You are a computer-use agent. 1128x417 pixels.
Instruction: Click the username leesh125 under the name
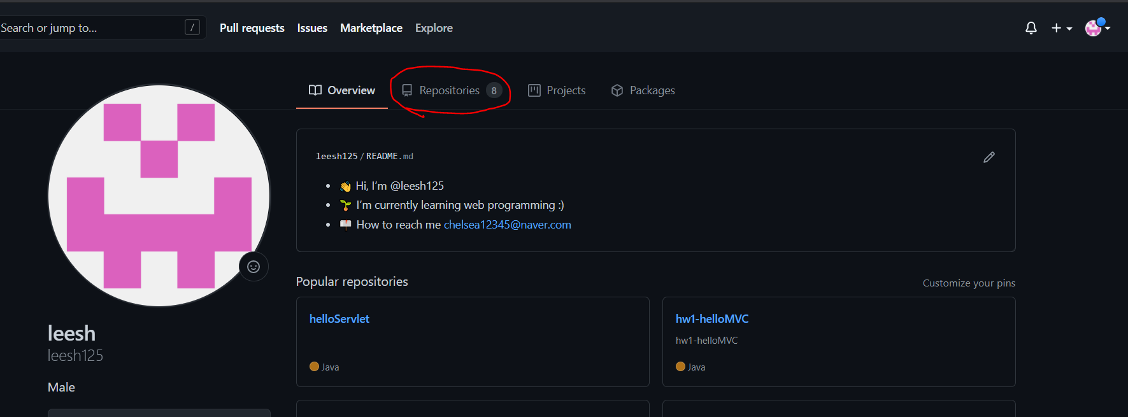click(75, 355)
